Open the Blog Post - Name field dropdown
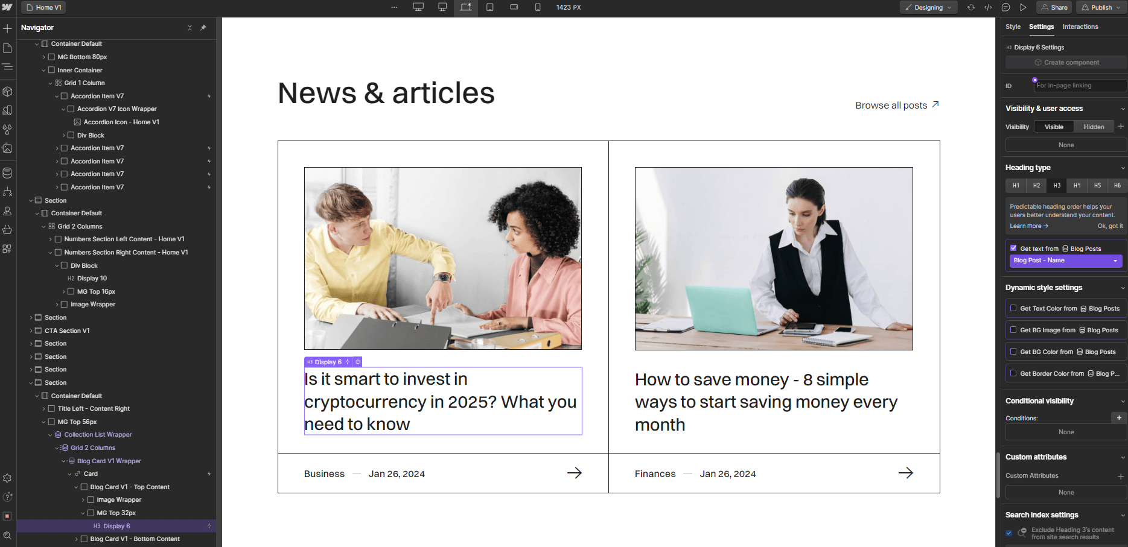1128x547 pixels. [1066, 260]
